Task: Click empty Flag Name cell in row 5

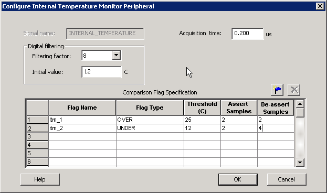Action: (x=82, y=153)
